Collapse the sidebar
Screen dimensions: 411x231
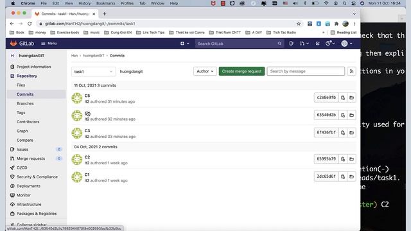(29, 225)
